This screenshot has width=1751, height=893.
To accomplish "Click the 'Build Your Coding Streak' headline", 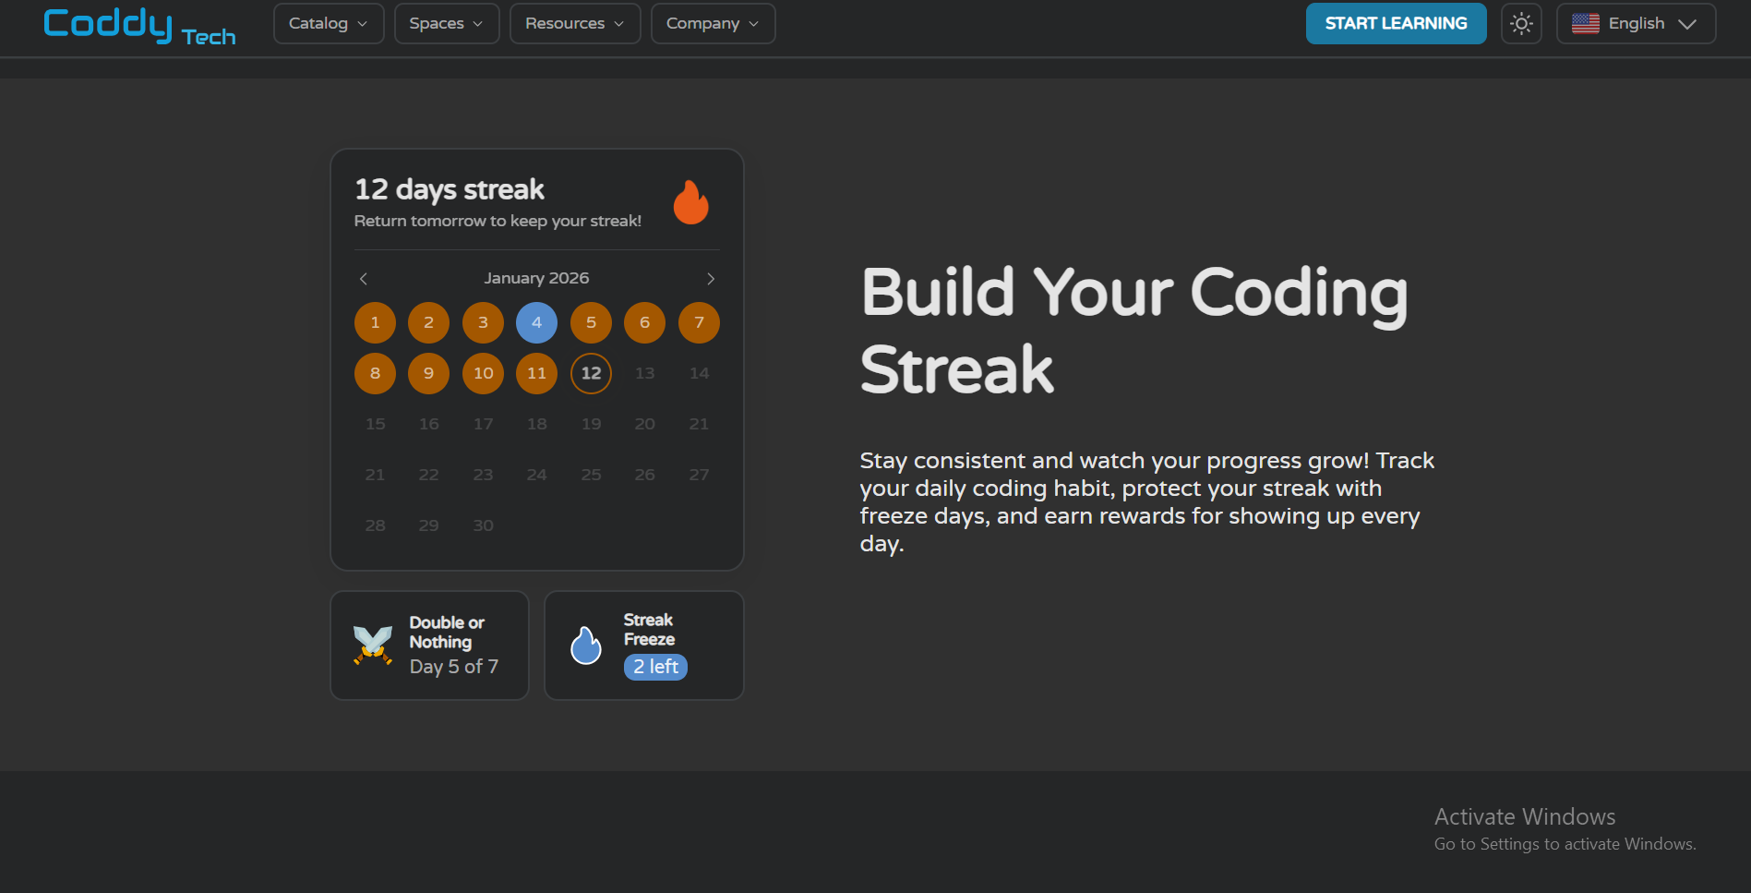I will (x=1134, y=331).
